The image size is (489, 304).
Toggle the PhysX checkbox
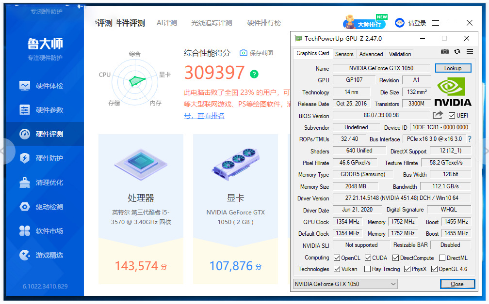[407, 269]
